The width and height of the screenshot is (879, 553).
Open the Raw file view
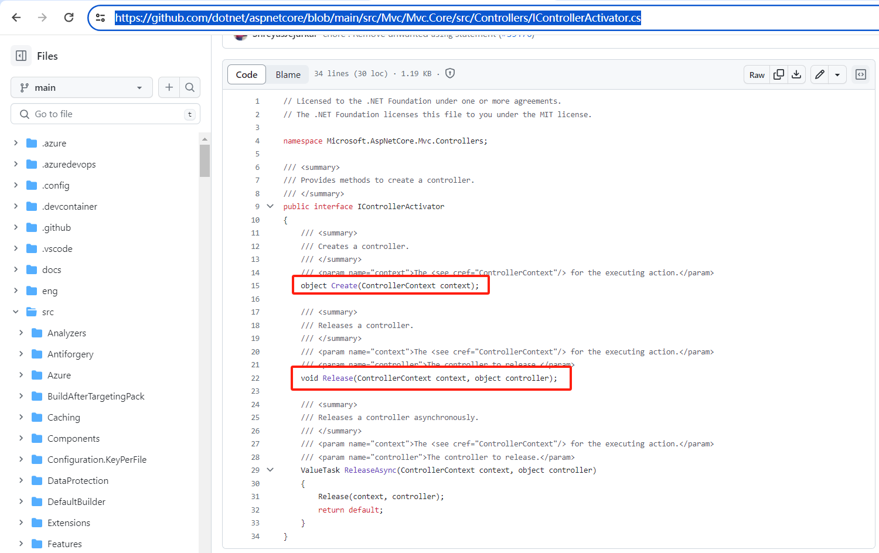[757, 74]
